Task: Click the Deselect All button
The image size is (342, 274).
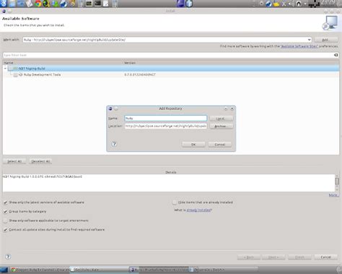Action: 40,161
